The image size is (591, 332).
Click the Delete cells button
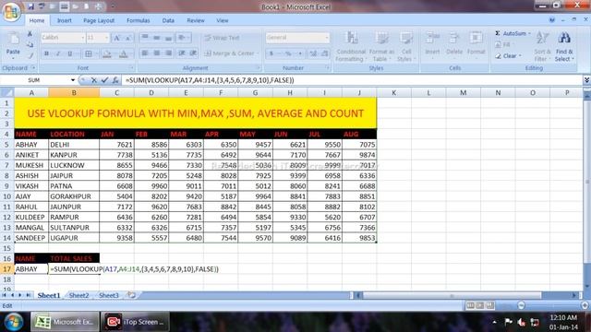[454, 45]
